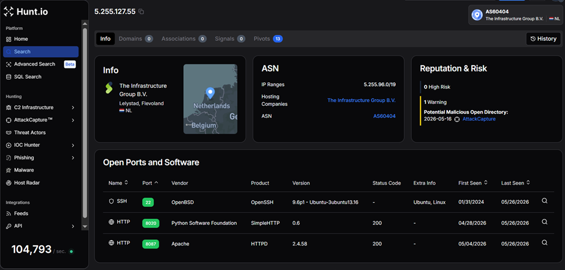Image resolution: width=565 pixels, height=270 pixels.
Task: Click the SimpleHTTP product cell
Action: click(264, 223)
